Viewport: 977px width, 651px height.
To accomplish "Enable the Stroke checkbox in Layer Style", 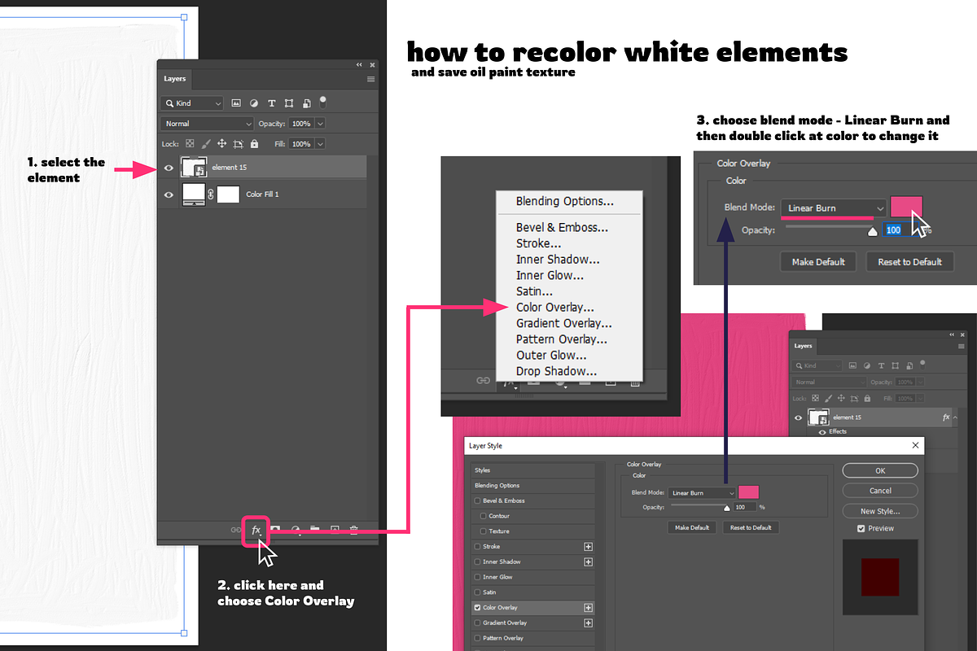I will 478,546.
